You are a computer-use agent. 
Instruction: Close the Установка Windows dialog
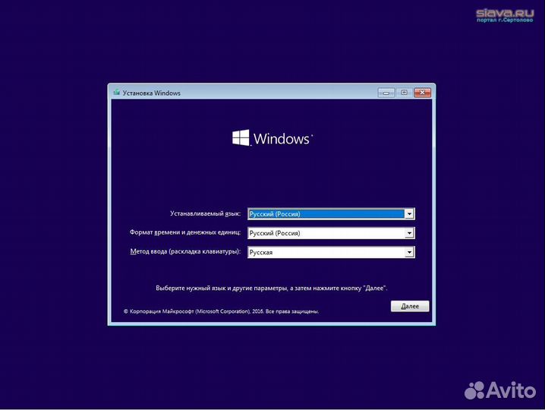tap(422, 93)
